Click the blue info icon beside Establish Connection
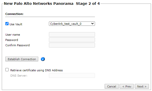 43,59
